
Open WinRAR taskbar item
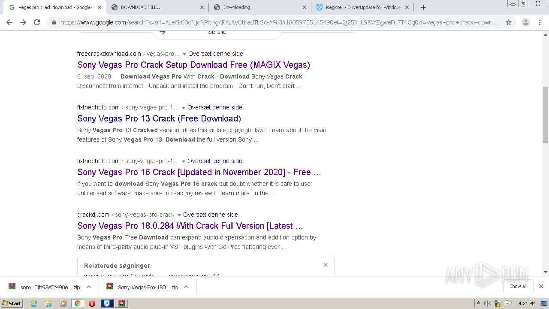tap(121, 303)
